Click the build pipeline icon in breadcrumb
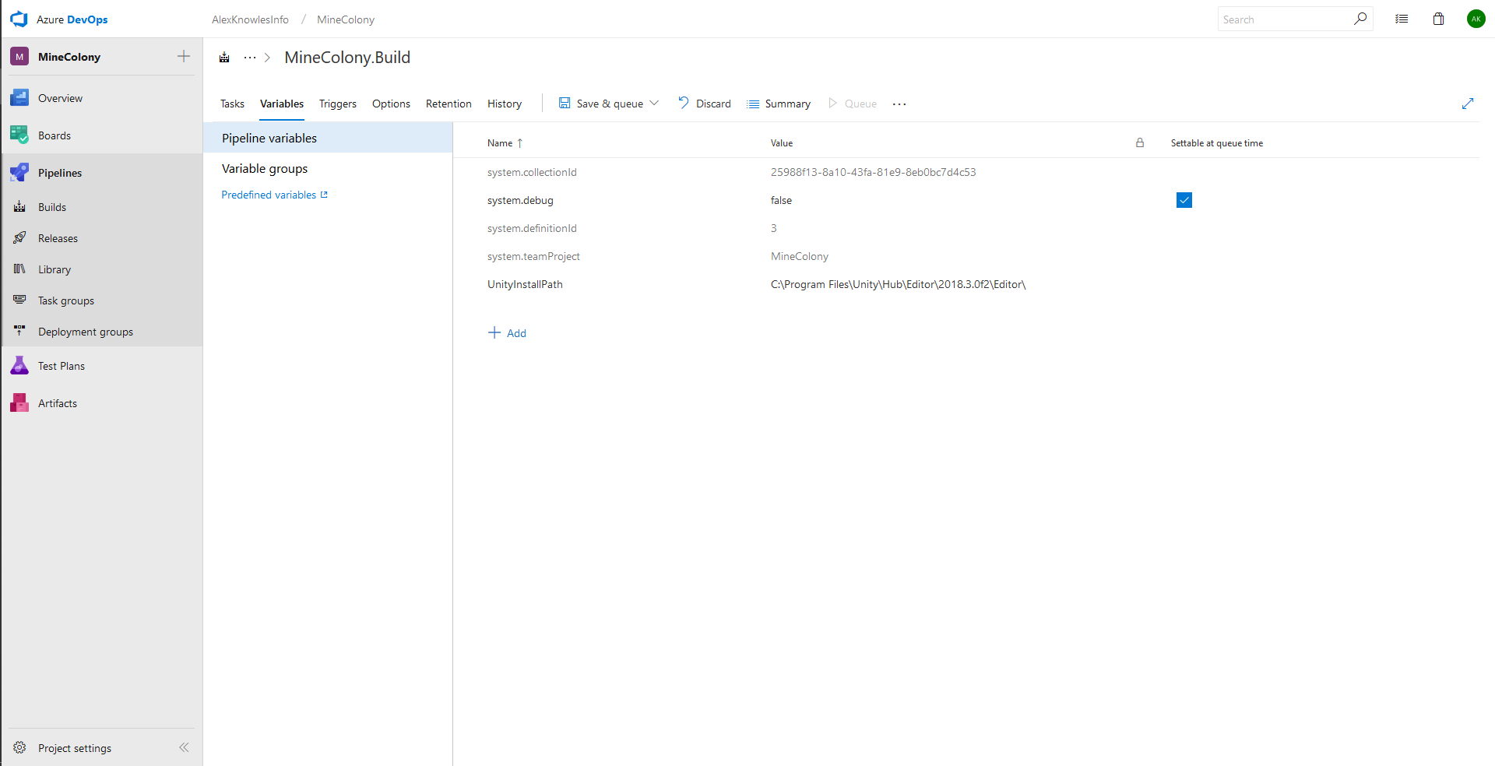 tap(224, 58)
